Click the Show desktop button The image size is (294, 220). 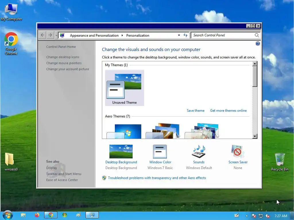[292, 216]
